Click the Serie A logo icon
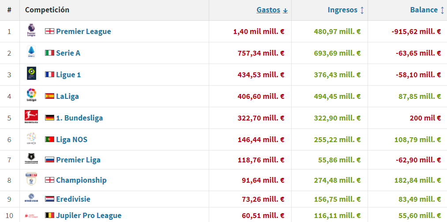Screen dimensions: 447x222 31,53
